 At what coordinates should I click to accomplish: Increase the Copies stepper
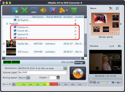tap(58, 77)
